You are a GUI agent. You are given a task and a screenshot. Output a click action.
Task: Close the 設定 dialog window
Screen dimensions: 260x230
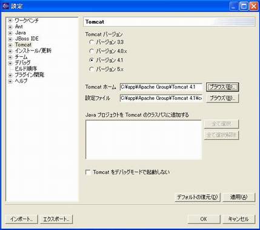(x=254, y=6)
